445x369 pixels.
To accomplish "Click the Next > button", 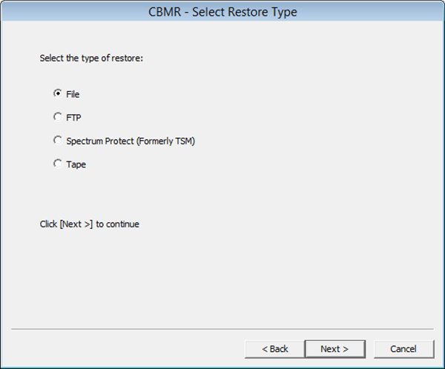I will point(335,349).
